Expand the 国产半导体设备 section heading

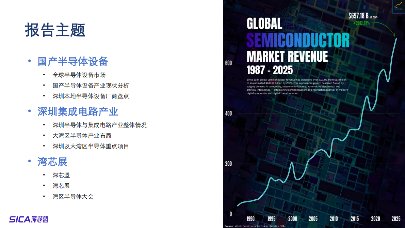(x=74, y=61)
